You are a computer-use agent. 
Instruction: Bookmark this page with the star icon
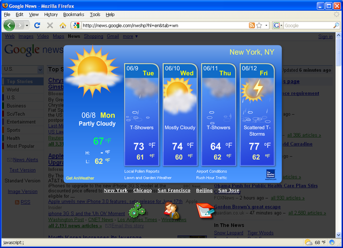[259, 25]
